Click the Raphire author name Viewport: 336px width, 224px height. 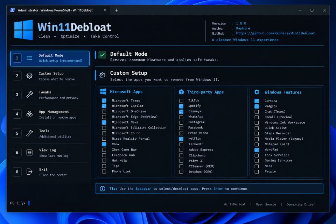point(243,28)
